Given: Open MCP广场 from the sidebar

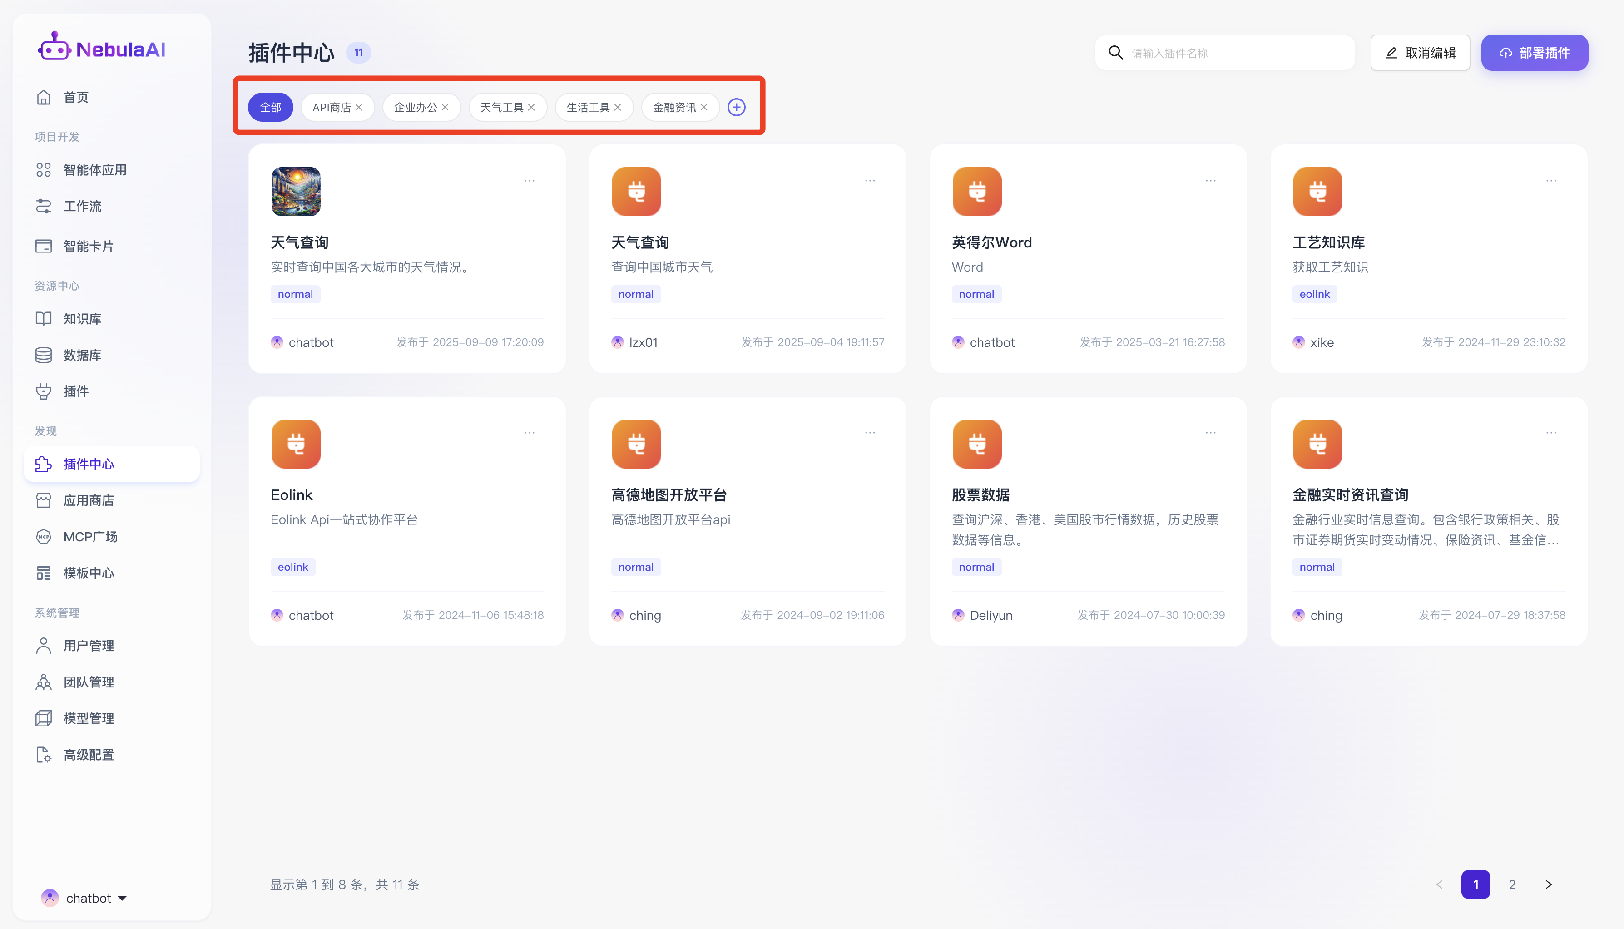Looking at the screenshot, I should (90, 537).
